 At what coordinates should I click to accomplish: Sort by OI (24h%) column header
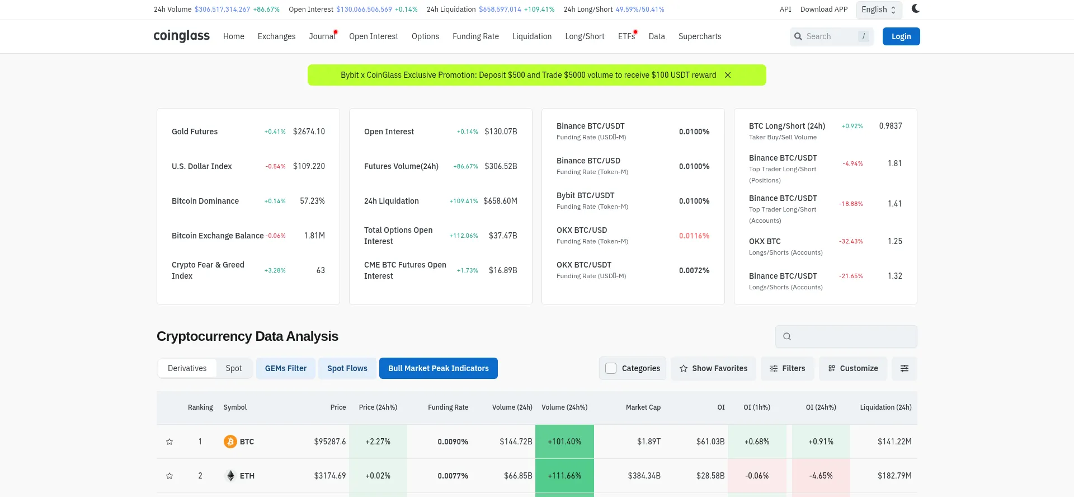[x=821, y=407]
